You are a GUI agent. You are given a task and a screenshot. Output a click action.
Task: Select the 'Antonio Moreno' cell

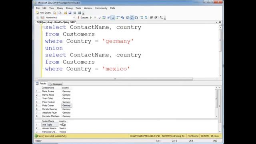[x=50, y=128]
